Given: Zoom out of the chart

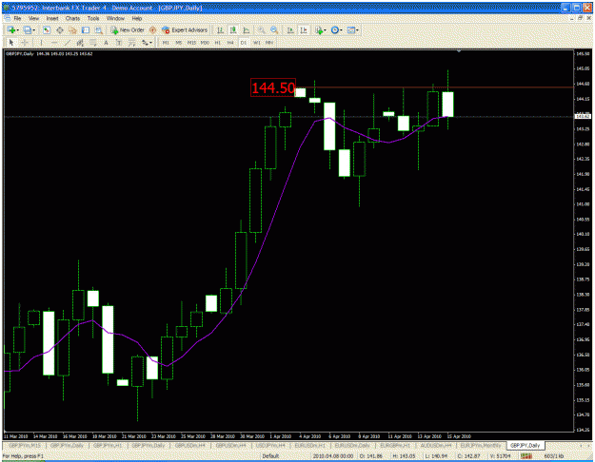Looking at the screenshot, I should tap(274, 30).
